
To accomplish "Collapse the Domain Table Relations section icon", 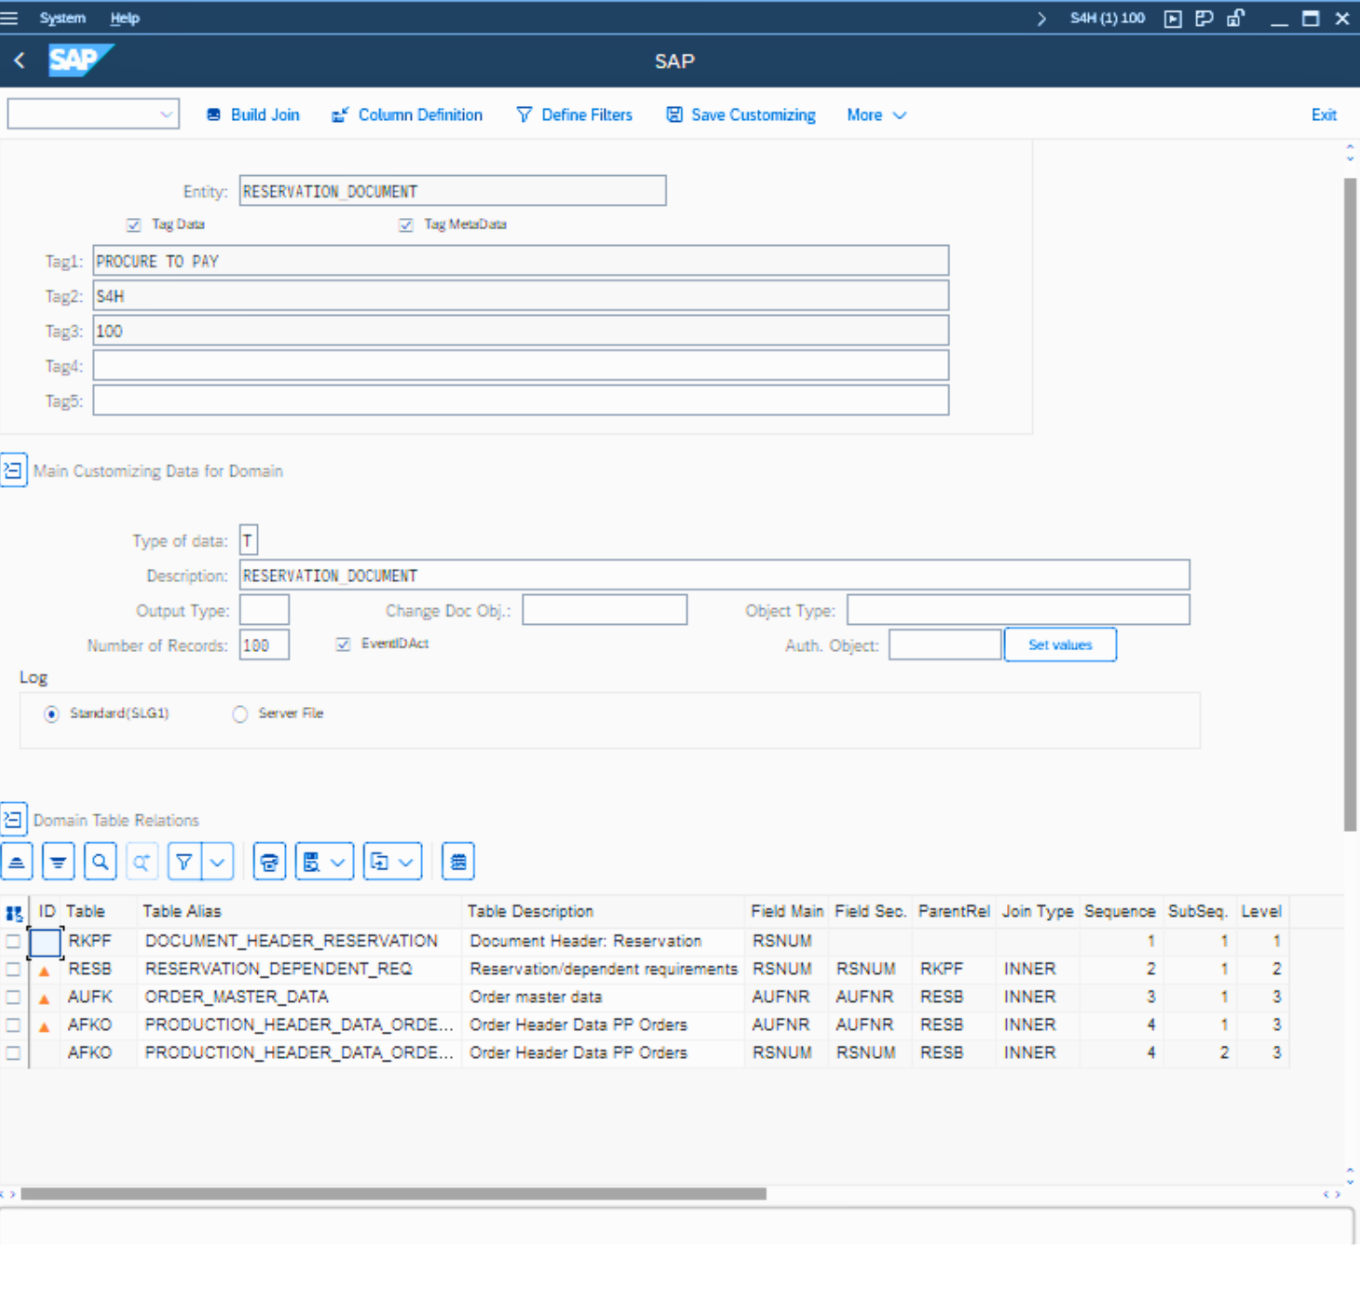I will click(13, 820).
